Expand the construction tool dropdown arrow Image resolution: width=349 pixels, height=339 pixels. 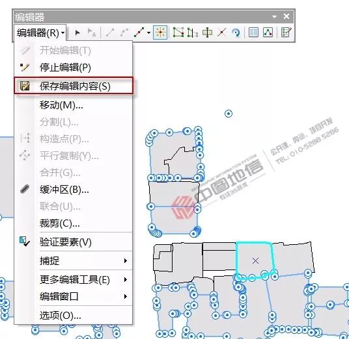point(148,33)
